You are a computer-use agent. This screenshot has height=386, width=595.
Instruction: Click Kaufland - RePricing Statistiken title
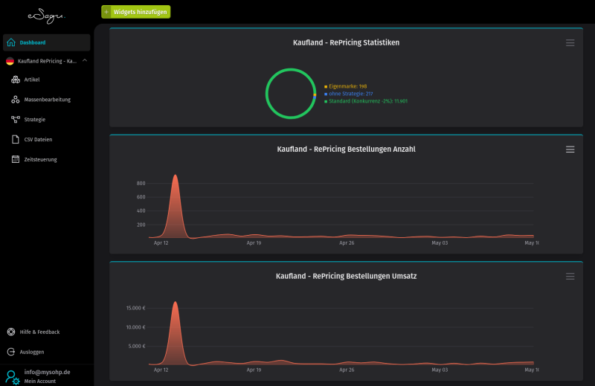tap(346, 42)
